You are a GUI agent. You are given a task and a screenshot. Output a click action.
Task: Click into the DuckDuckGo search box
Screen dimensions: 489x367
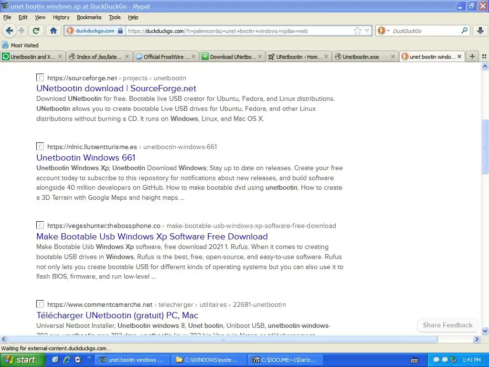click(x=425, y=31)
